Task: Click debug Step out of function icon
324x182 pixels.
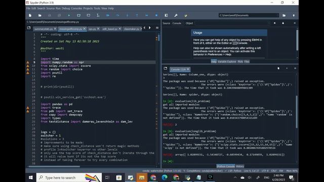Action: tap(137, 15)
